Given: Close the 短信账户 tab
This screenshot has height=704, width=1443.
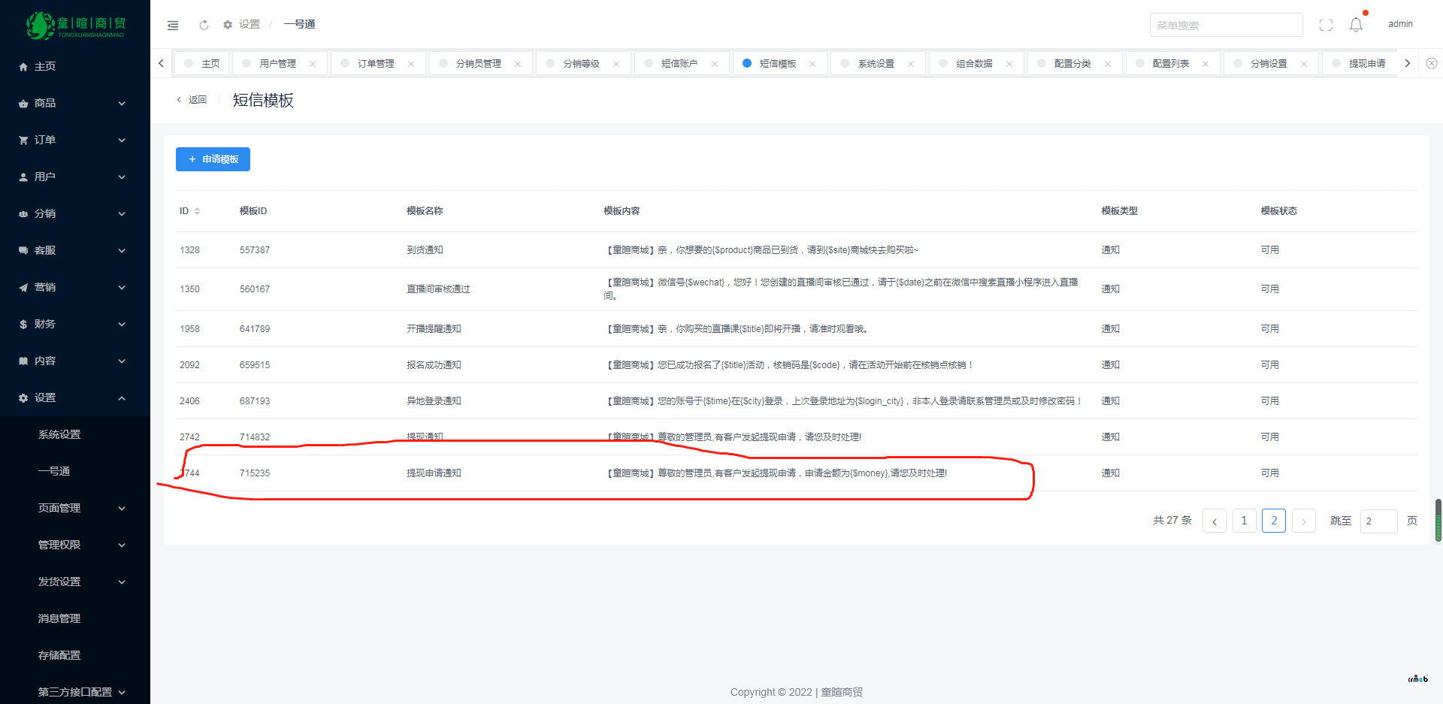Looking at the screenshot, I should (715, 64).
